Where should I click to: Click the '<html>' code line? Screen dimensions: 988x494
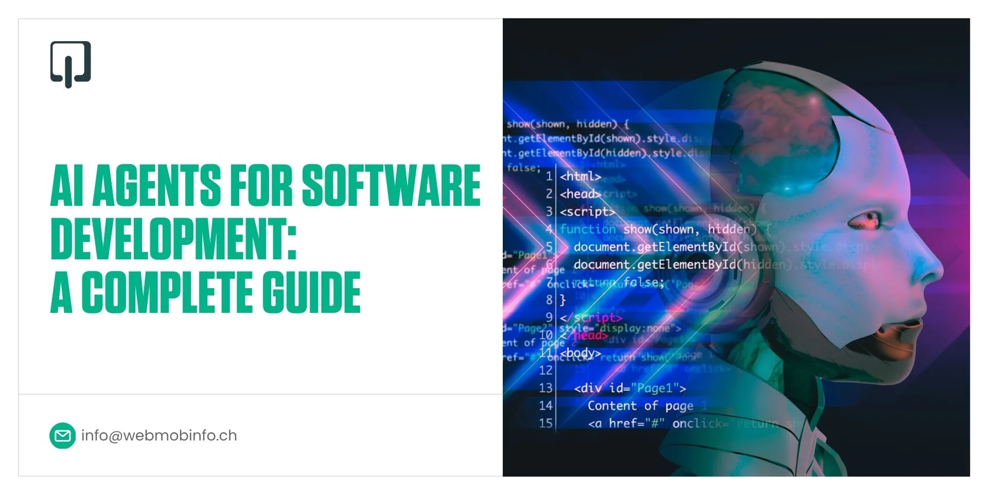point(580,177)
